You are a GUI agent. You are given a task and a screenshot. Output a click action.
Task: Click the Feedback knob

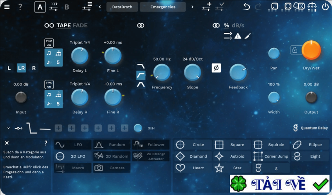tap(238, 73)
